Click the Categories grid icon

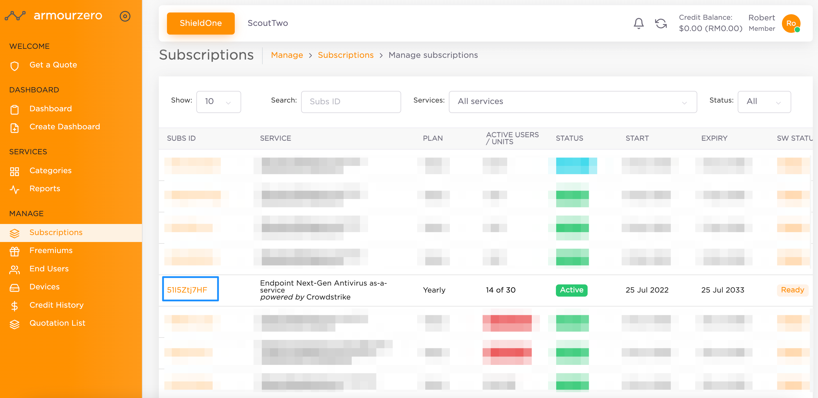click(x=15, y=171)
